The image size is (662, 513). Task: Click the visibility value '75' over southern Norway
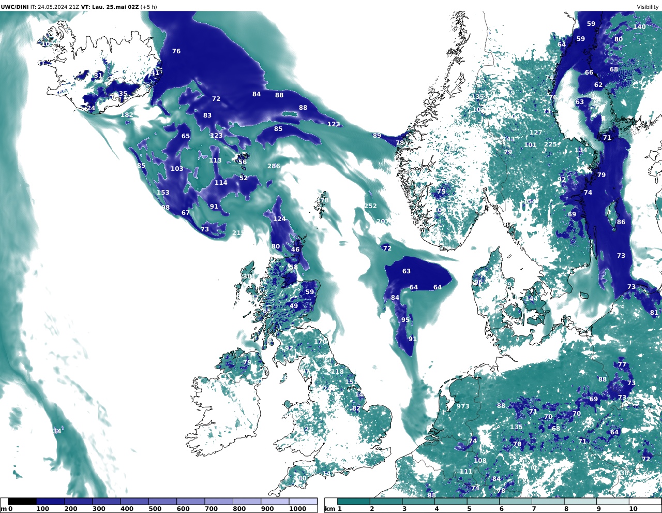coord(442,192)
